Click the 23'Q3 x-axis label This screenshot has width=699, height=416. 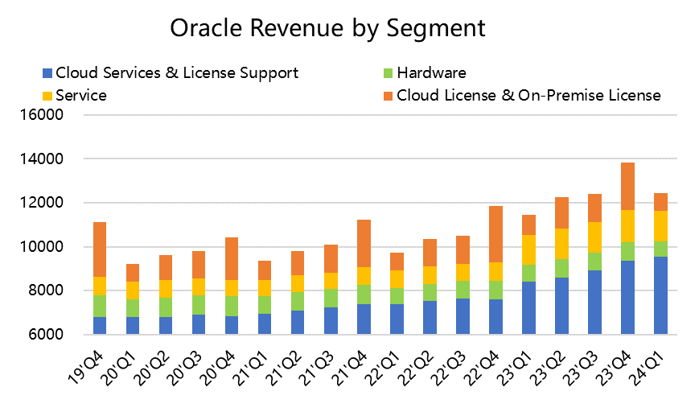pos(581,368)
